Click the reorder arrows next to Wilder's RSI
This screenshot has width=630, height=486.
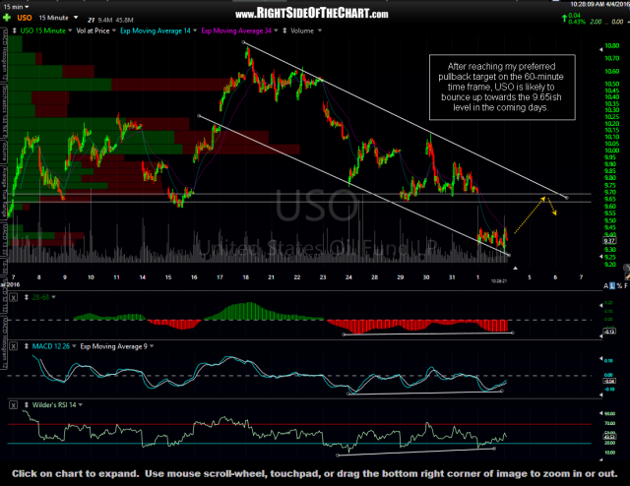(24, 404)
